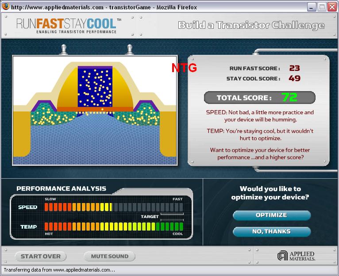Click the TOTAL SCORE 72 display

259,97
